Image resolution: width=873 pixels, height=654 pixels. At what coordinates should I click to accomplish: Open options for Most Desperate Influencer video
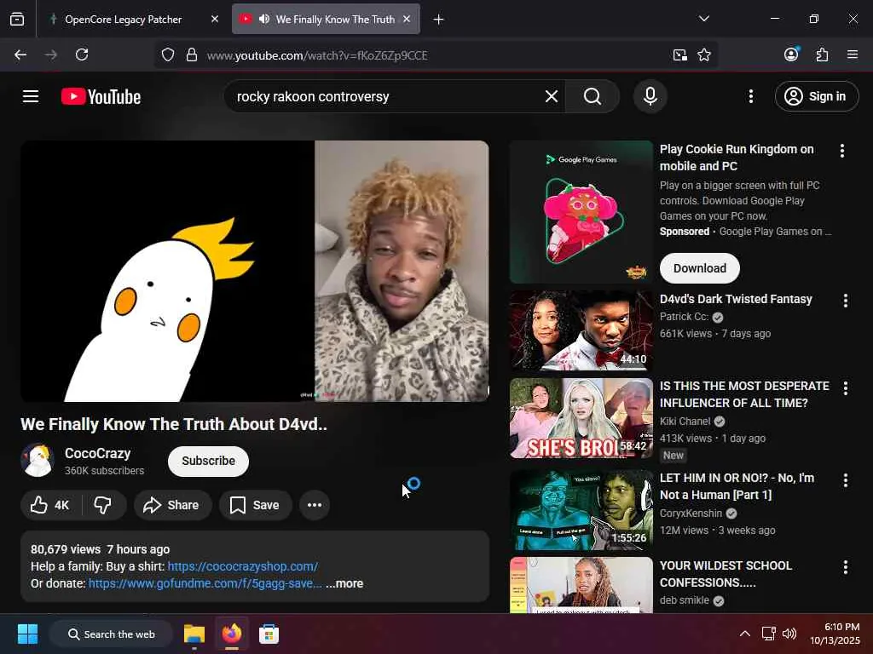tap(845, 388)
